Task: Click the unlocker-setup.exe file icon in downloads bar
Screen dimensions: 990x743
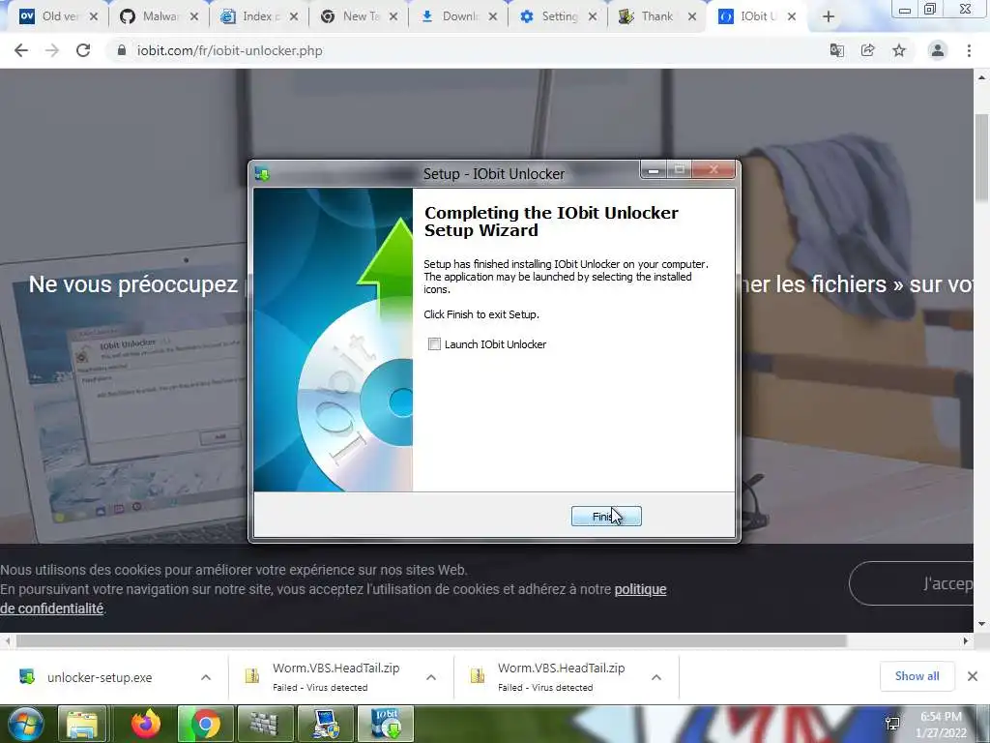Action: (27, 676)
